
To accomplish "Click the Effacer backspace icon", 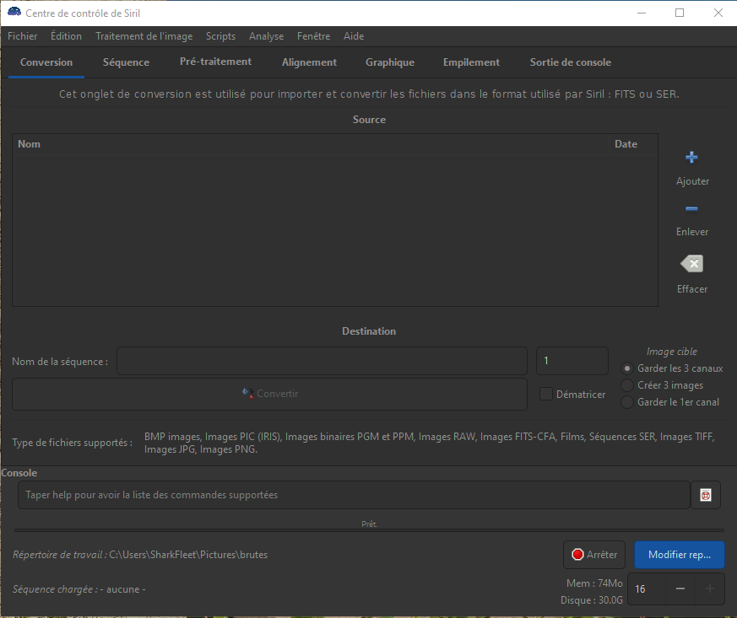I will (691, 265).
